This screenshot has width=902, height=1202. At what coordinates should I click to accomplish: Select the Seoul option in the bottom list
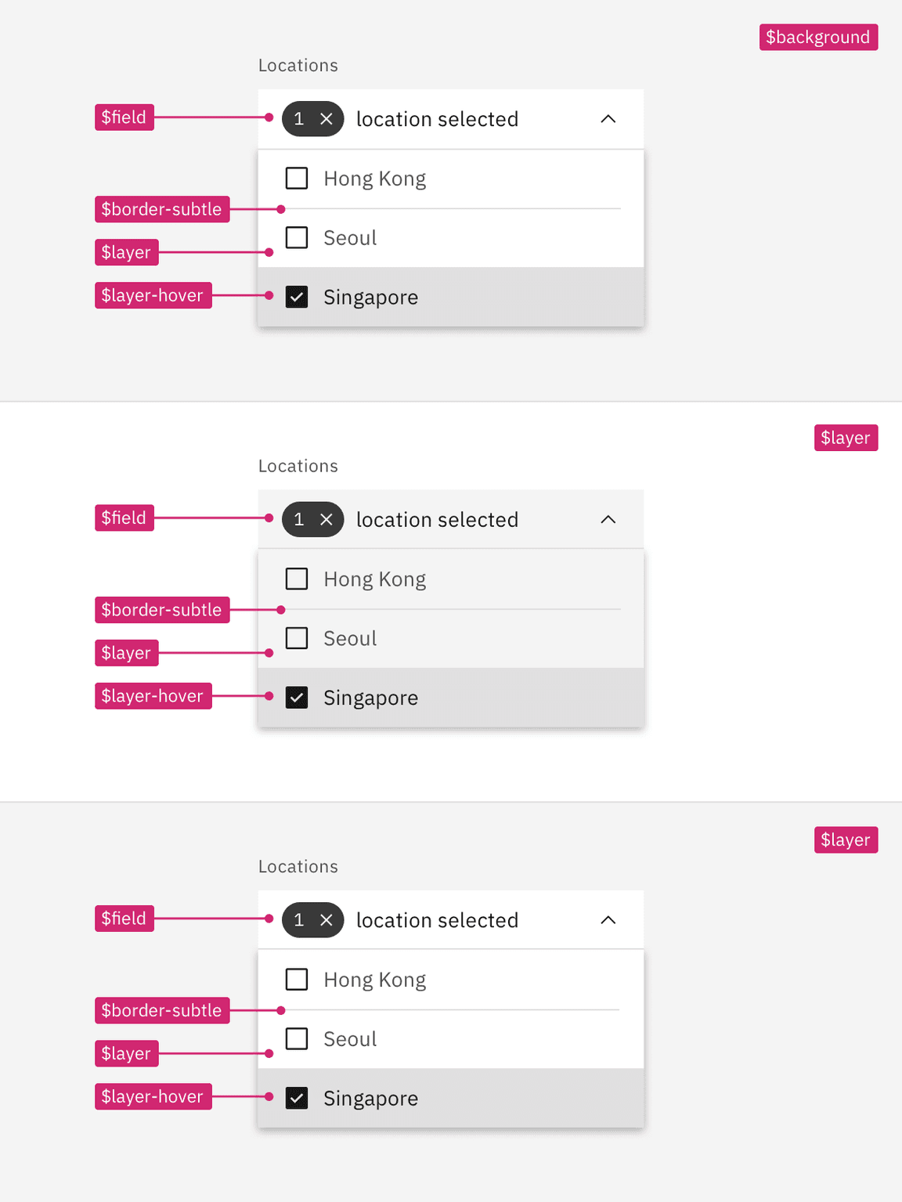click(x=349, y=1038)
